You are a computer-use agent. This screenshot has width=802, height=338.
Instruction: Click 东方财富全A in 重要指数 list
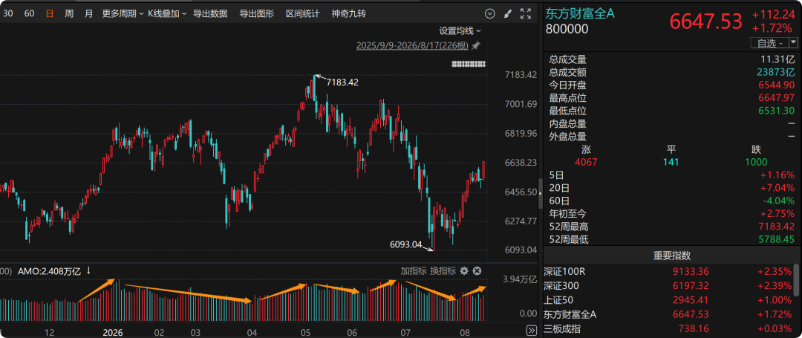pyautogui.click(x=570, y=314)
